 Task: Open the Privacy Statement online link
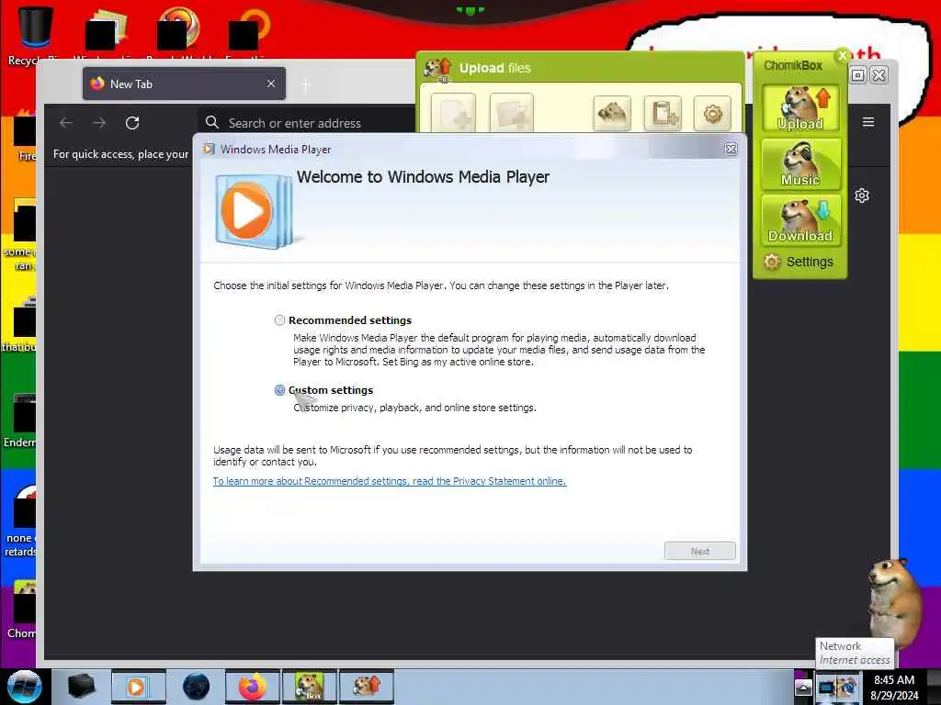(x=390, y=481)
